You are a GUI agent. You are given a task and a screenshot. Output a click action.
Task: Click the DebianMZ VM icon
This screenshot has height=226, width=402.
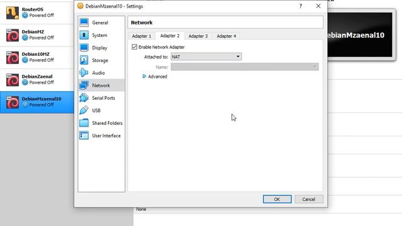[13, 35]
